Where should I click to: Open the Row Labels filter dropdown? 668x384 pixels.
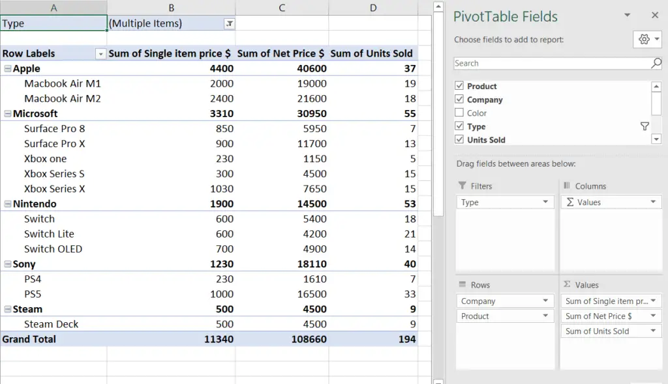pyautogui.click(x=100, y=54)
